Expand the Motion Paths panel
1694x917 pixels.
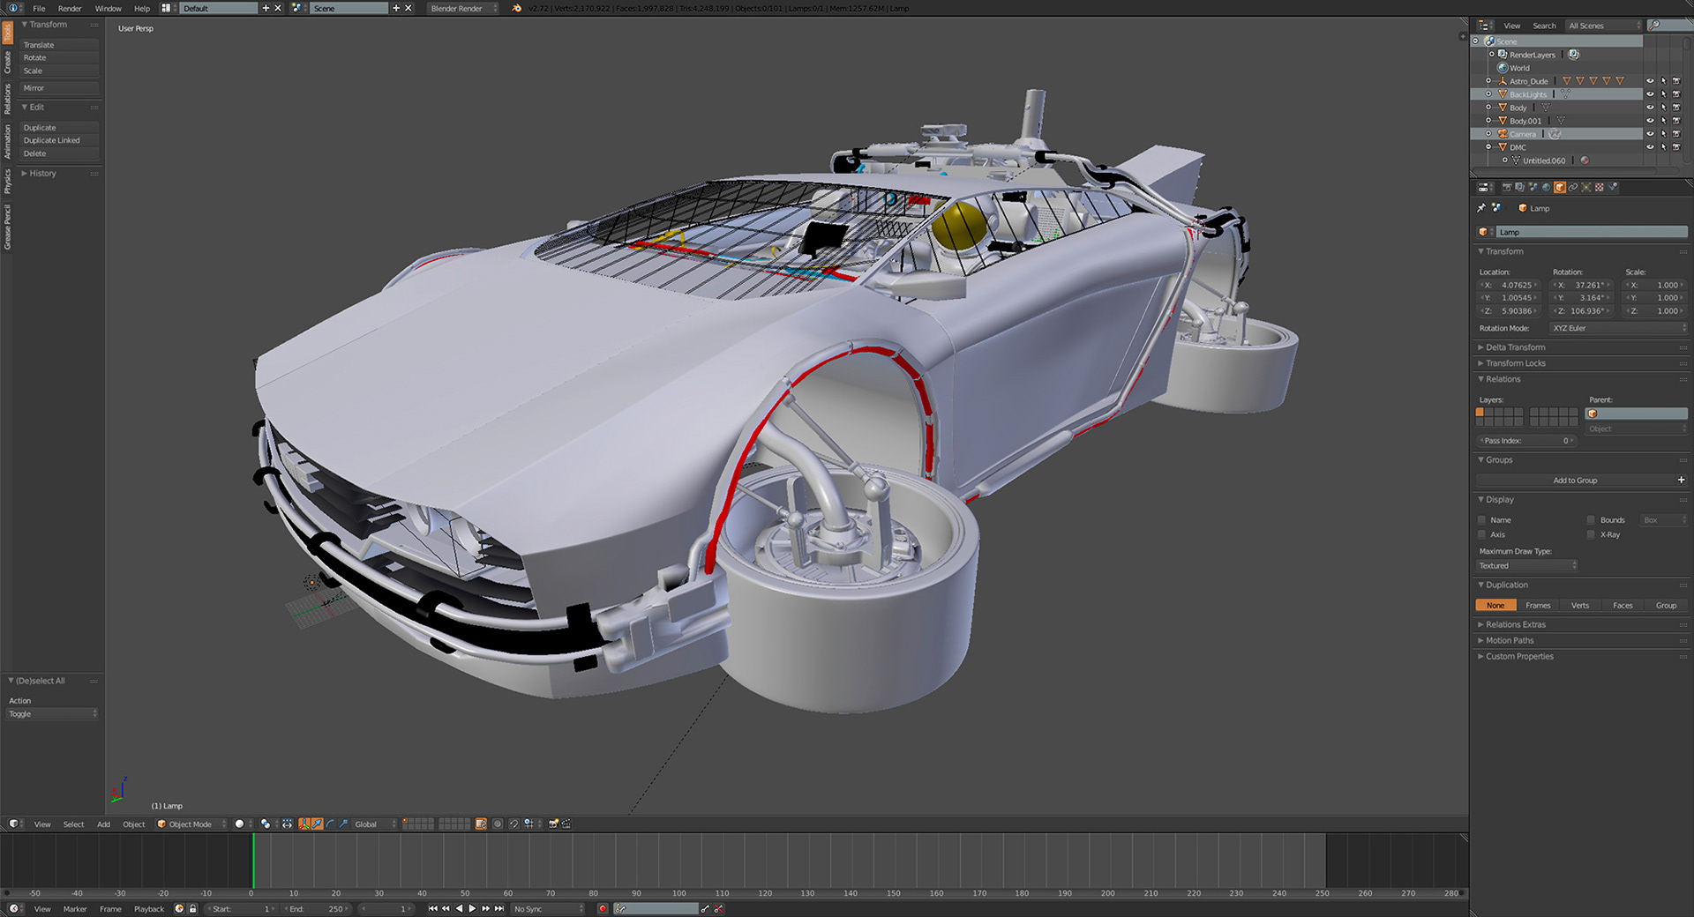tap(1510, 640)
